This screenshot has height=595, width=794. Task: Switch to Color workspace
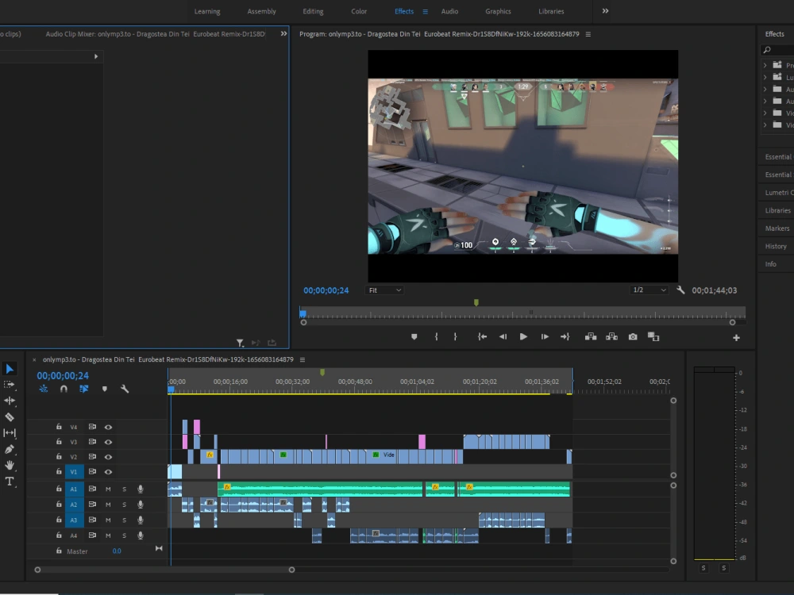tap(359, 11)
